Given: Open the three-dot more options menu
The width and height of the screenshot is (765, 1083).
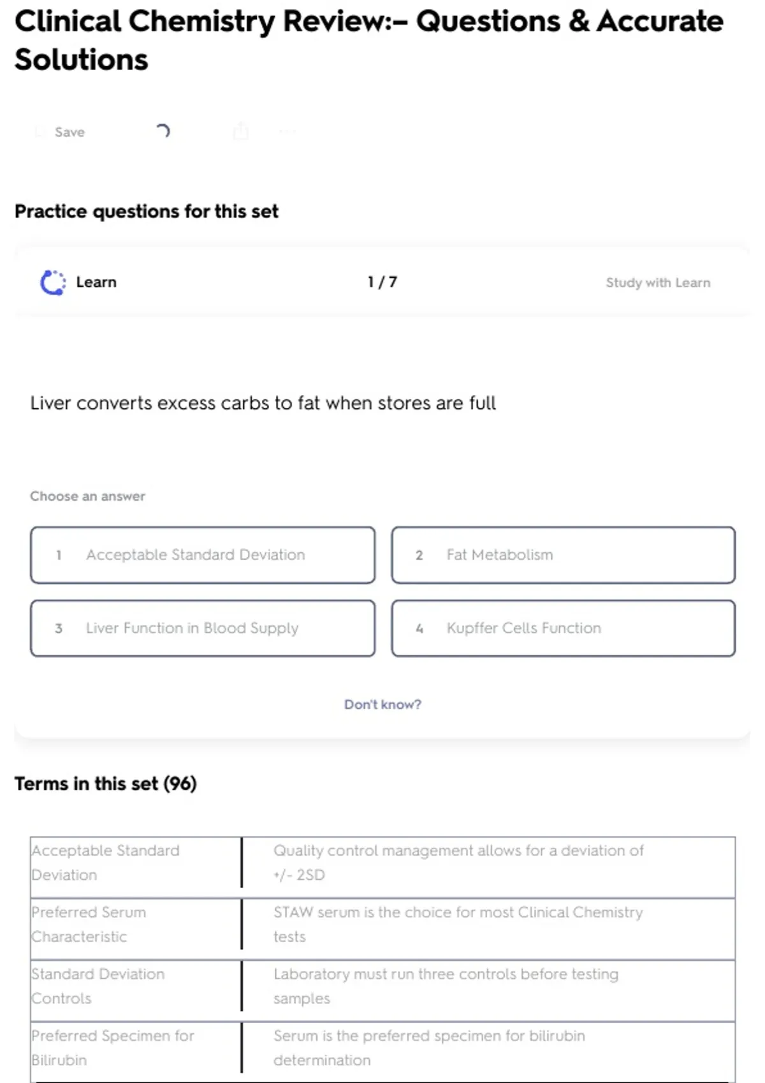Looking at the screenshot, I should 287,132.
